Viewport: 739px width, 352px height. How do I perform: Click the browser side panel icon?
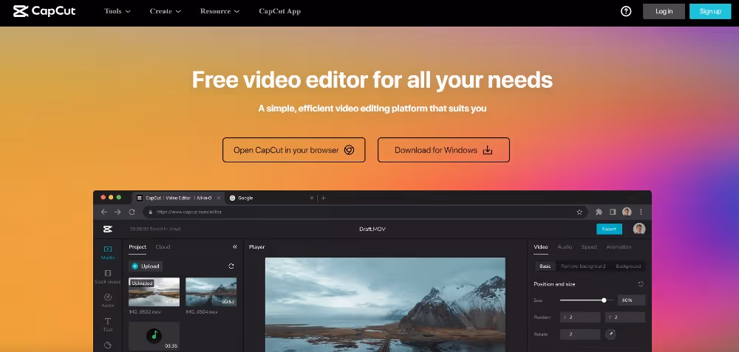613,212
